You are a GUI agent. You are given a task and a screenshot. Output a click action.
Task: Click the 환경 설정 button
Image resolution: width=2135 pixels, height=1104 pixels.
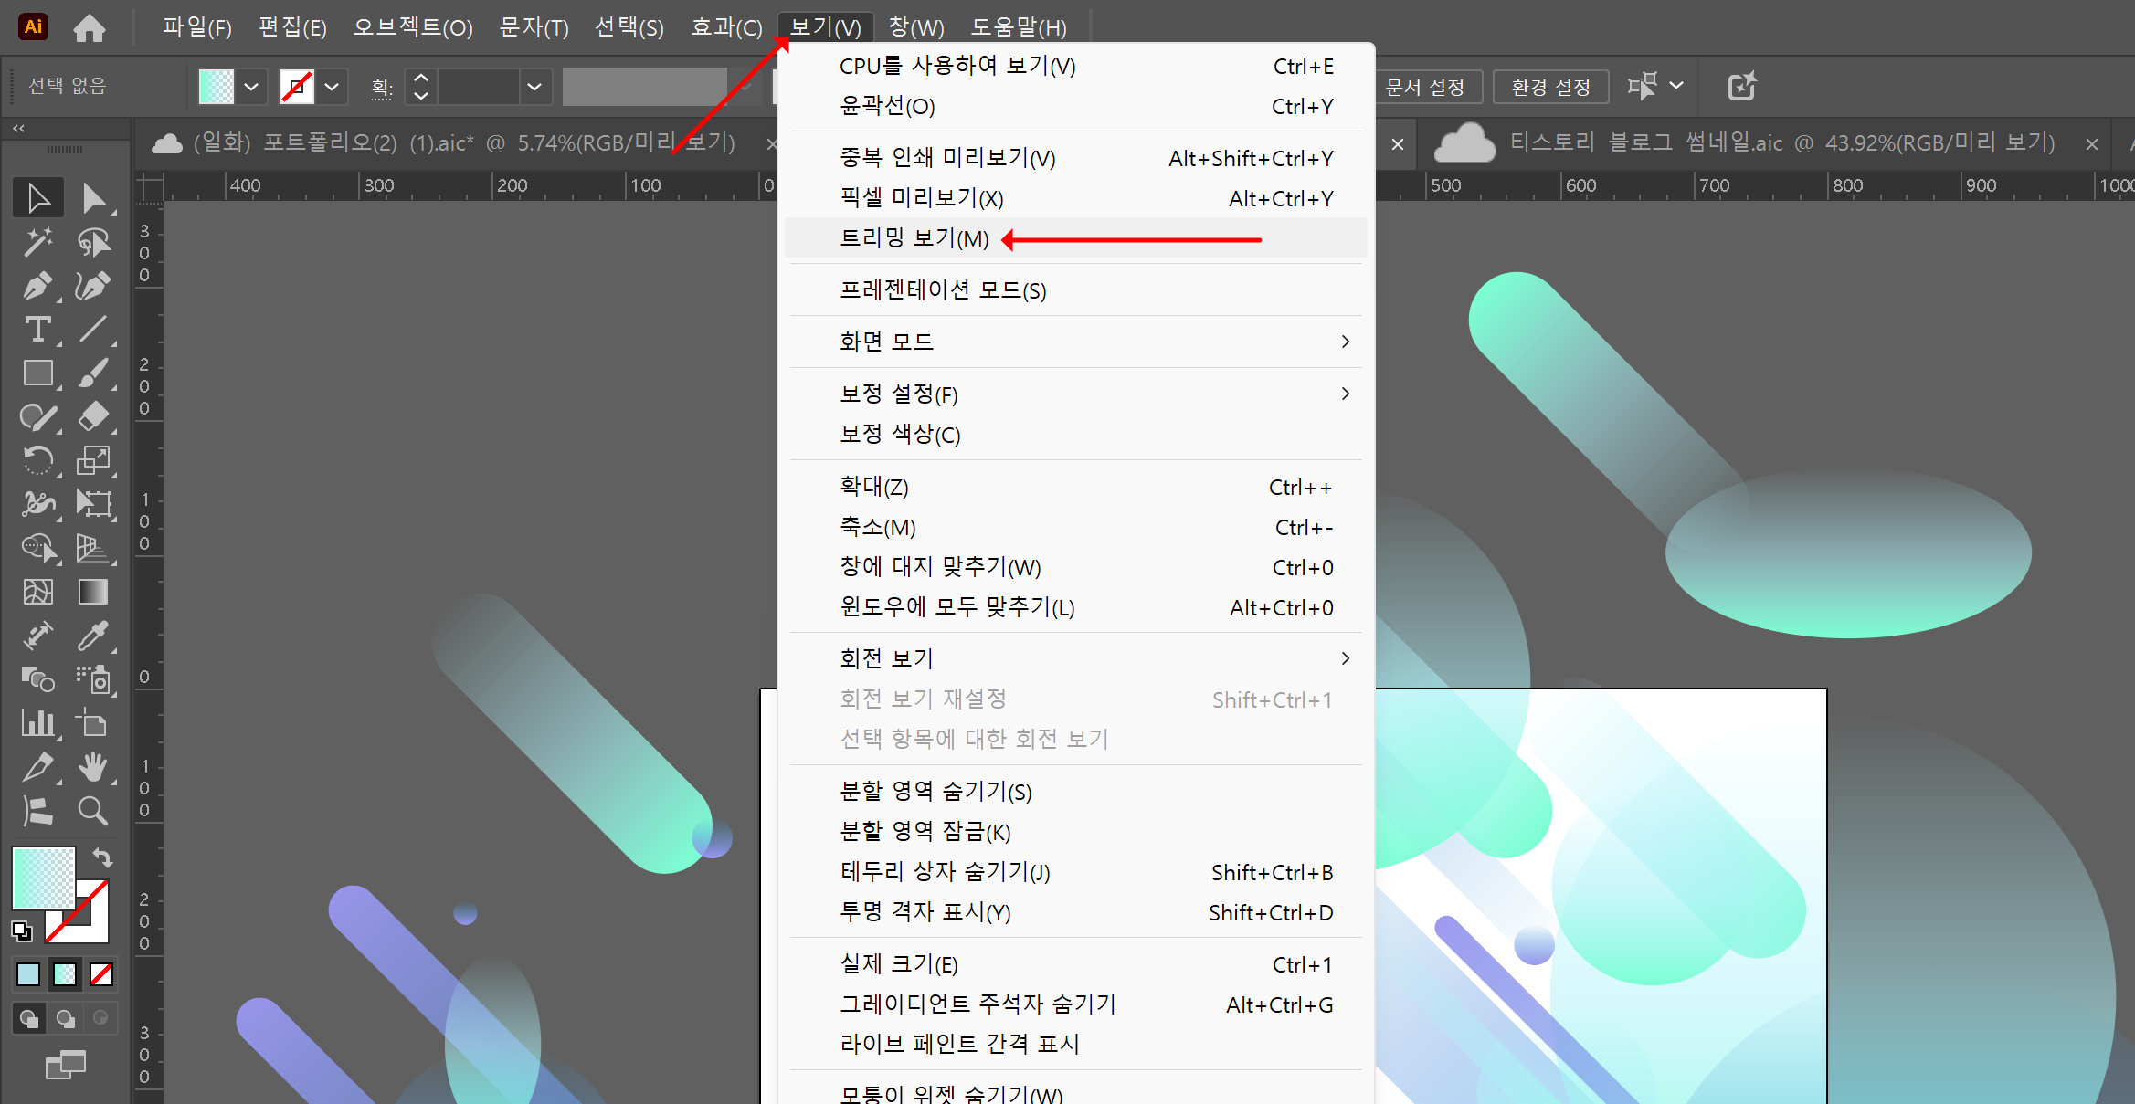[1550, 87]
